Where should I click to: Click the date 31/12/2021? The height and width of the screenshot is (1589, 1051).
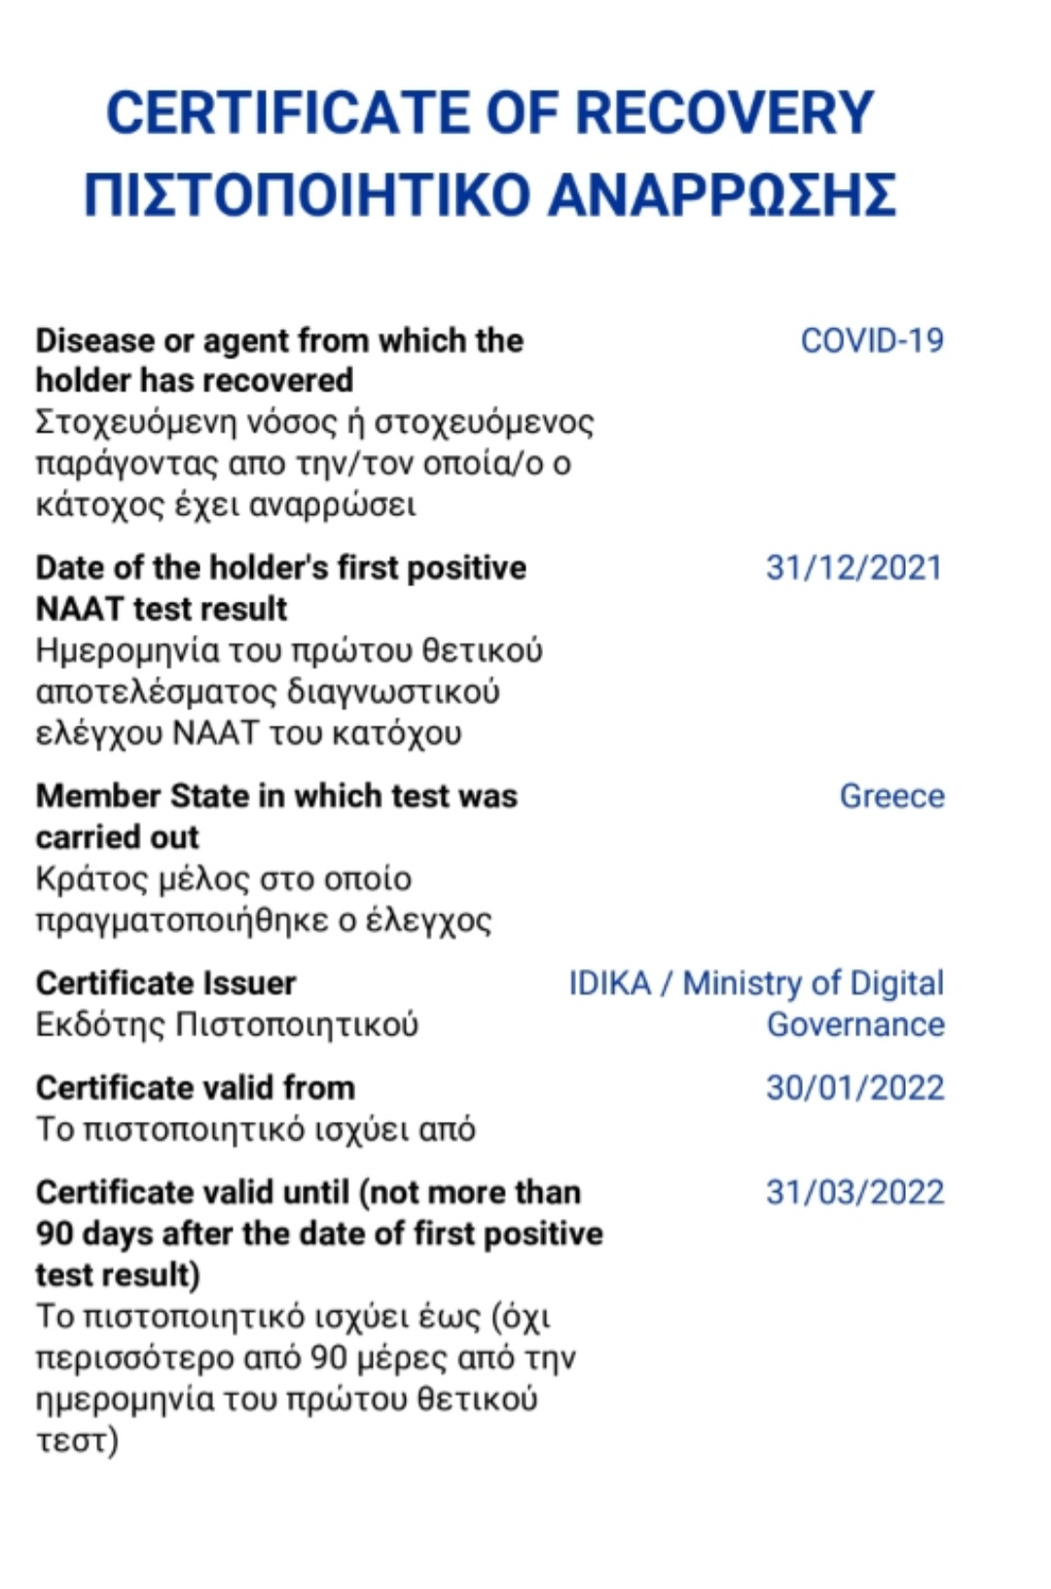pyautogui.click(x=854, y=568)
